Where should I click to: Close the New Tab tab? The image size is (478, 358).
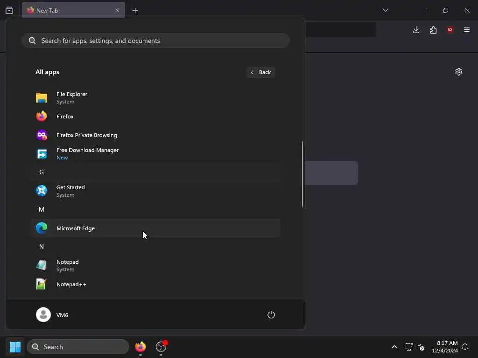(117, 10)
